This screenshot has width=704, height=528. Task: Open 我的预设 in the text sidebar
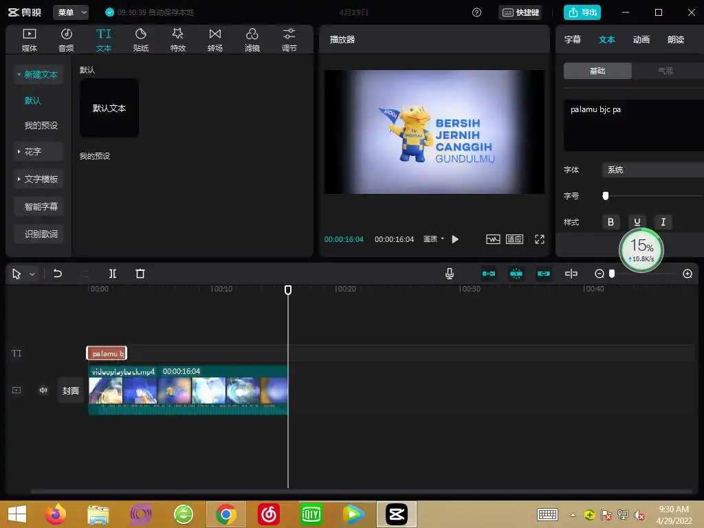click(x=41, y=126)
